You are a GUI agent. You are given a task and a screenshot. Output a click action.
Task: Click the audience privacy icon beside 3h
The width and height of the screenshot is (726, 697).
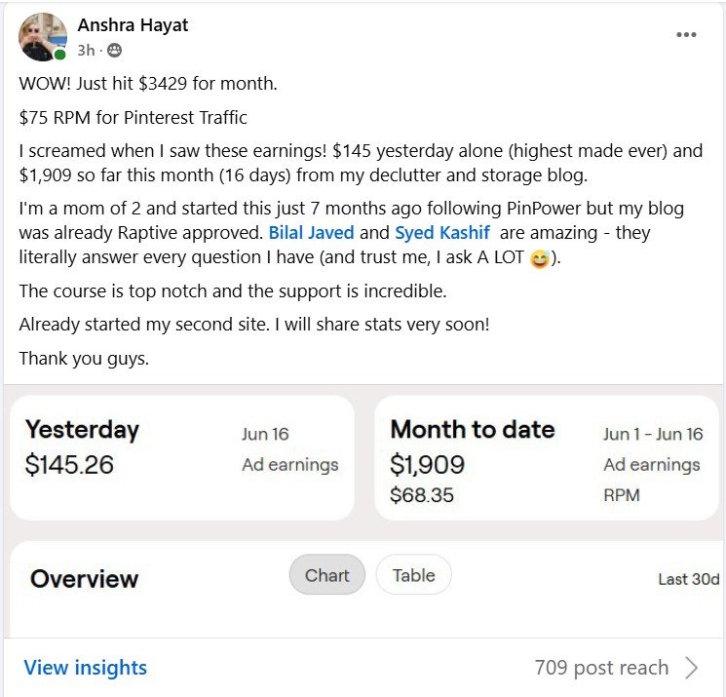pos(115,50)
